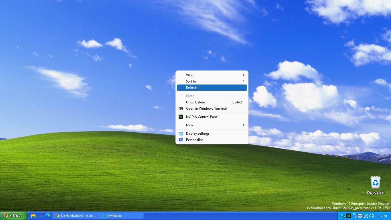Click the volume speaker icon
Viewport: 391px width, 220px height.
tap(372, 216)
